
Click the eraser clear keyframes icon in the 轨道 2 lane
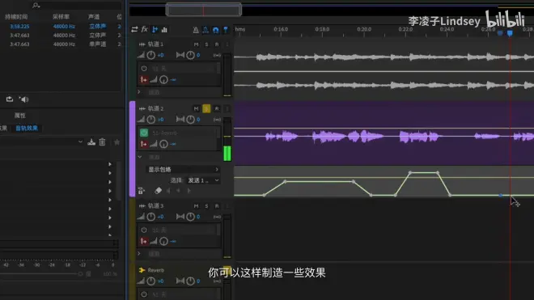pyautogui.click(x=158, y=191)
